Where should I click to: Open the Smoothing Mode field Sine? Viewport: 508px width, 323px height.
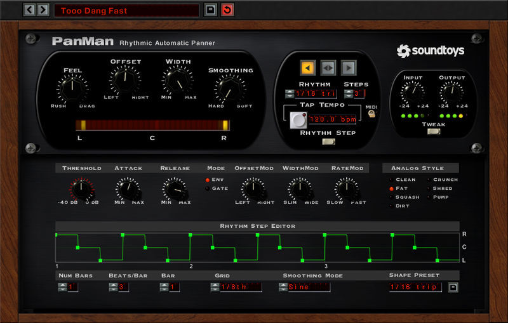(309, 287)
